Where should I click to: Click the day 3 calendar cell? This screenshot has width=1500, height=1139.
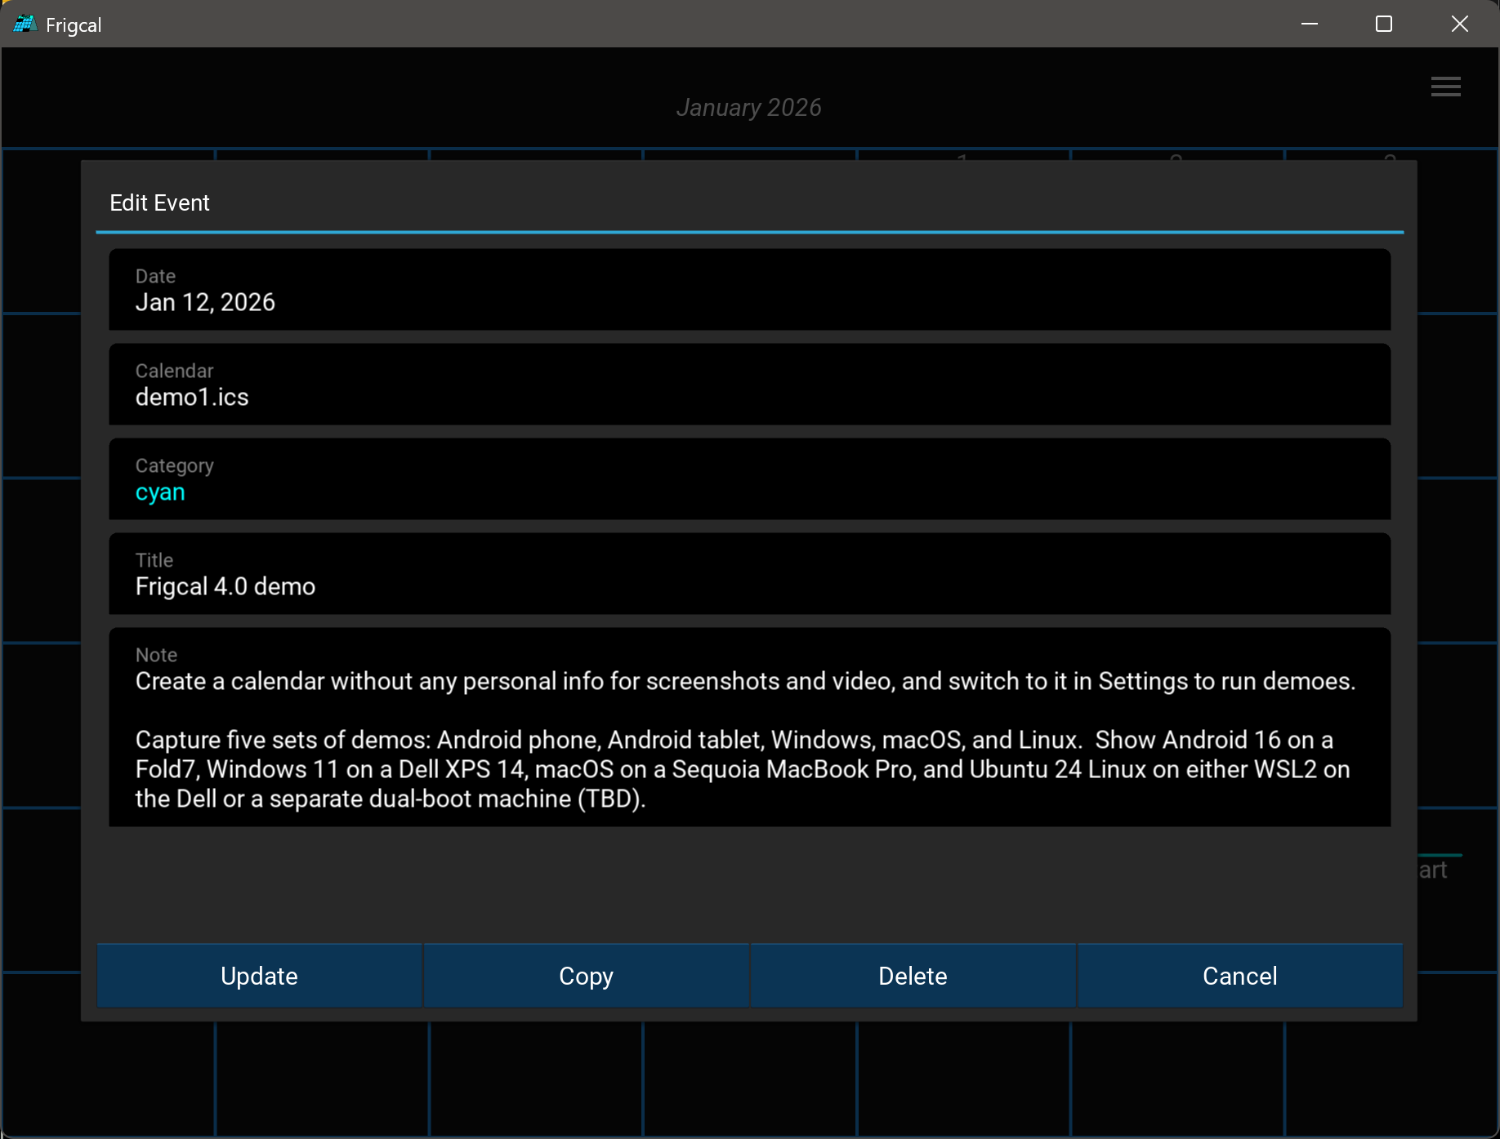[1389, 154]
